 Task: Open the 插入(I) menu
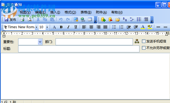[x=55, y=12]
